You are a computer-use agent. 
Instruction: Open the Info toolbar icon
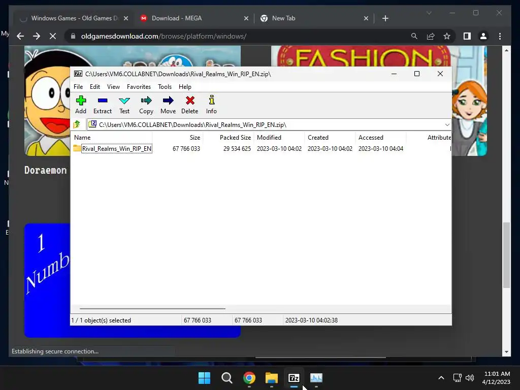[x=211, y=105]
